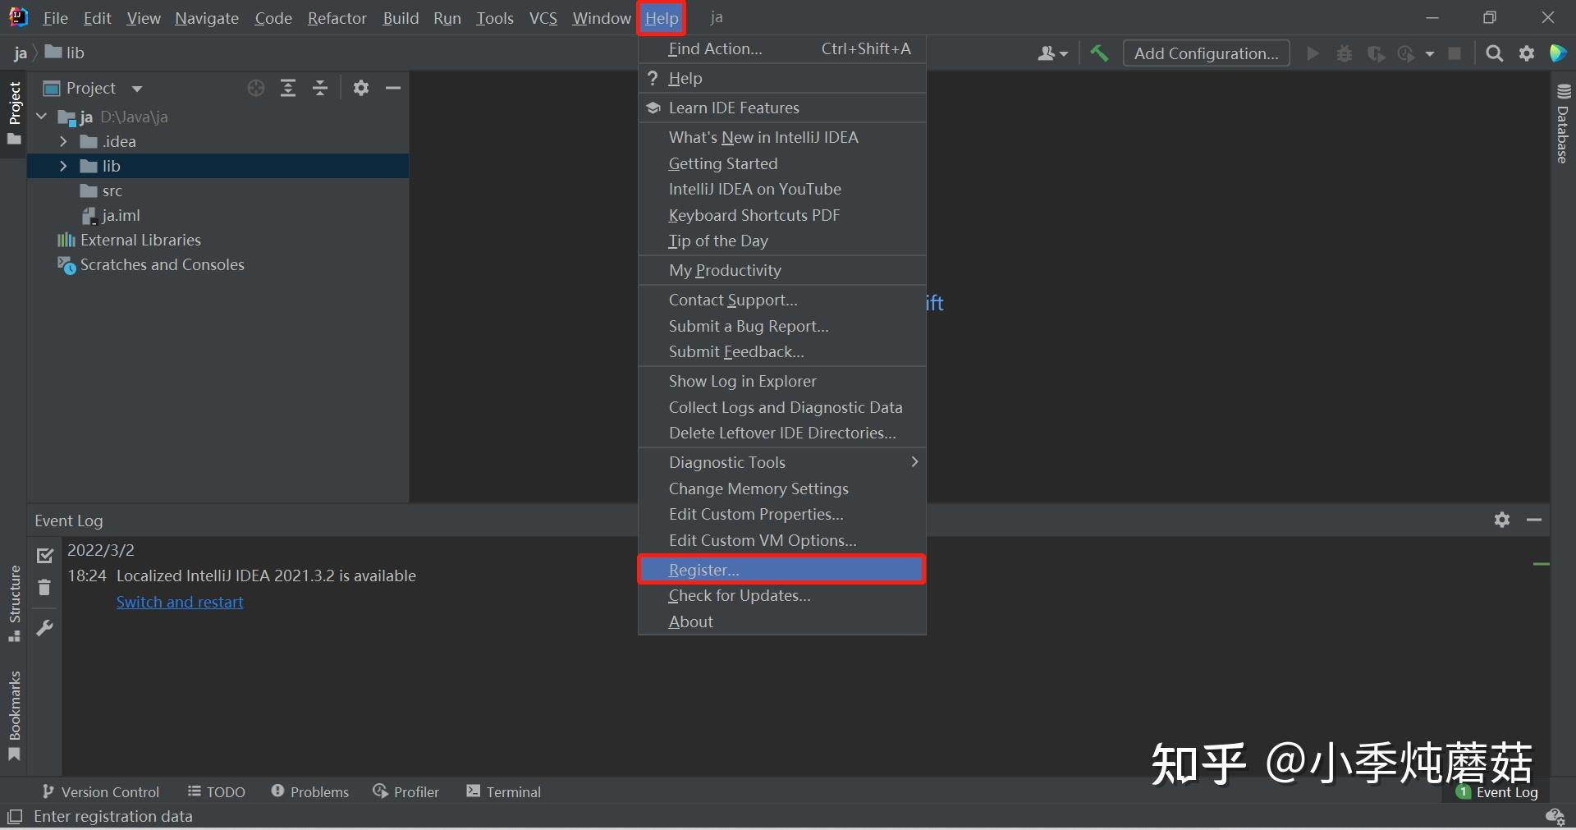Click the Build project hammer icon
The height and width of the screenshot is (830, 1576).
pyautogui.click(x=1099, y=53)
